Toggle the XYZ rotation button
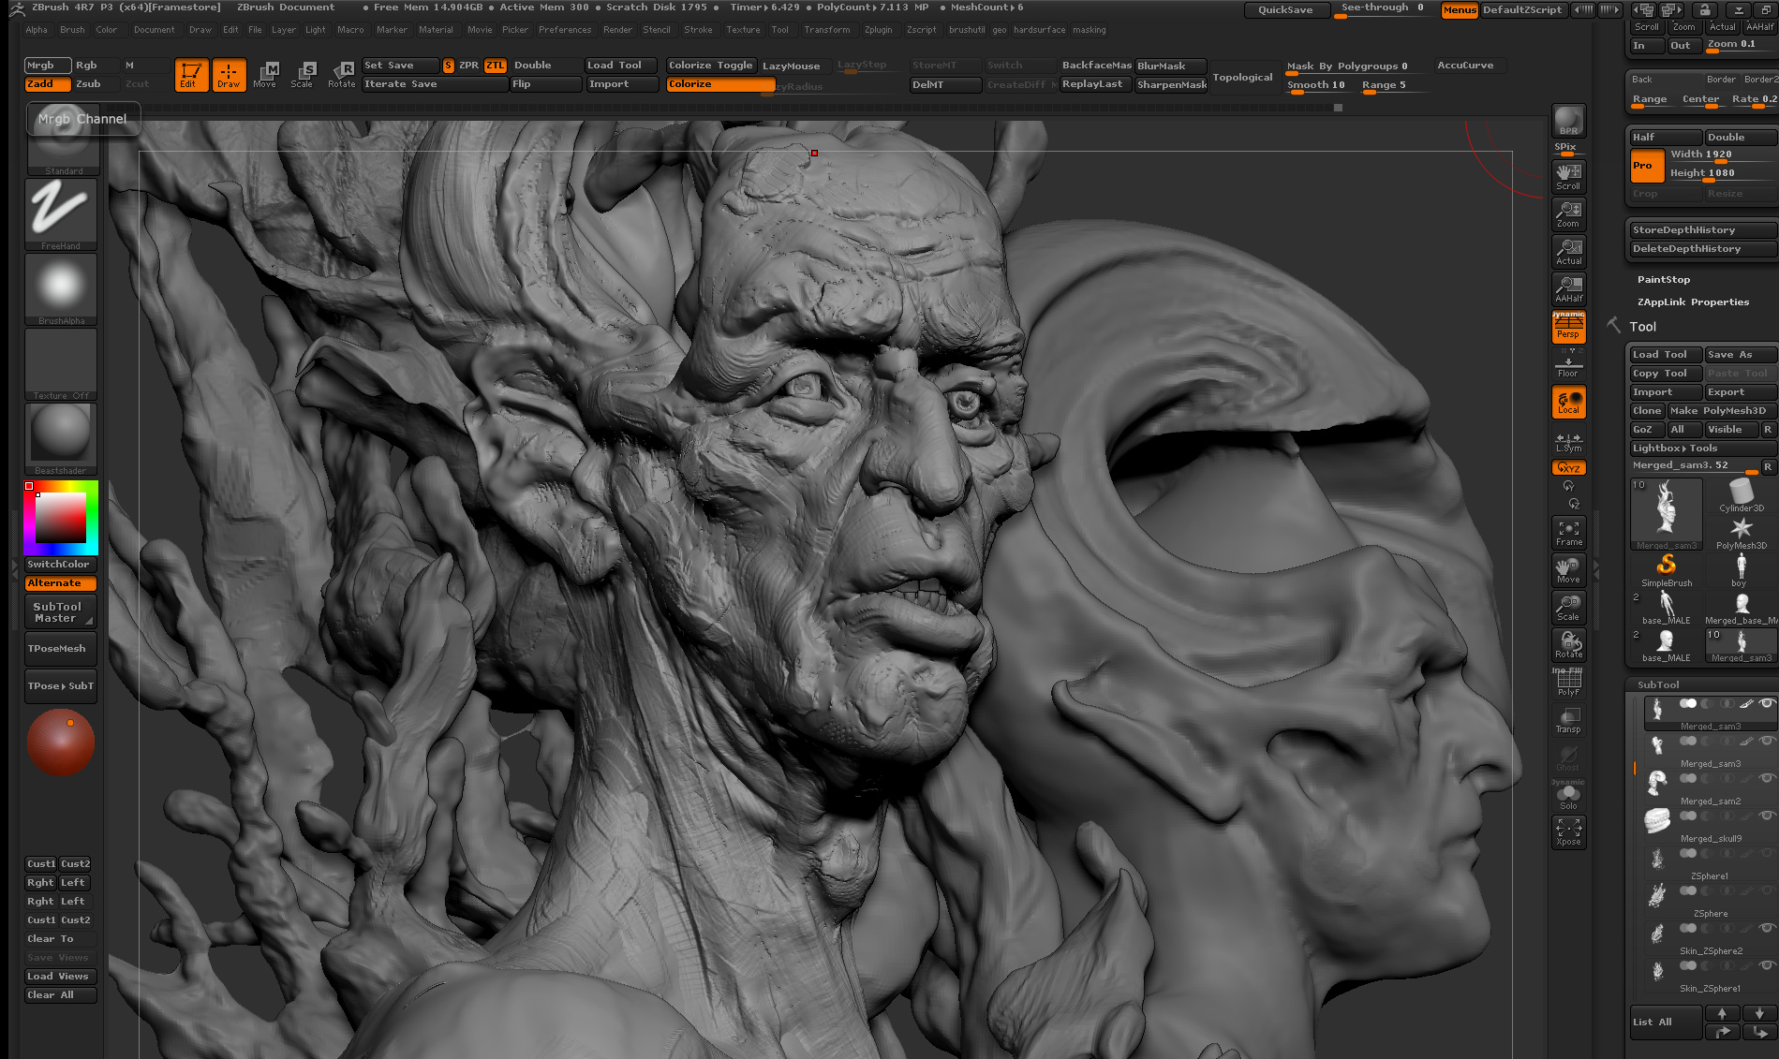The height and width of the screenshot is (1059, 1779). tap(1568, 467)
